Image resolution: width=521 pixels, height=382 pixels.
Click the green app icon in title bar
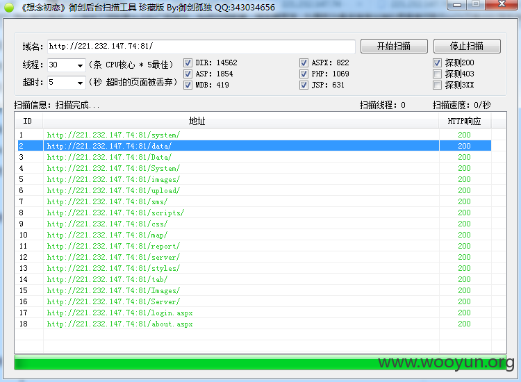(x=9, y=8)
